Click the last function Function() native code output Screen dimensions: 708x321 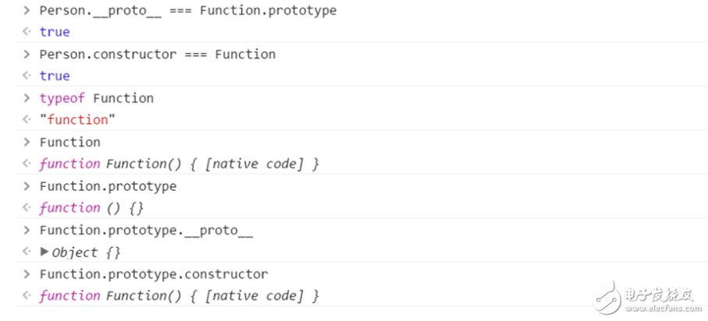click(x=179, y=296)
